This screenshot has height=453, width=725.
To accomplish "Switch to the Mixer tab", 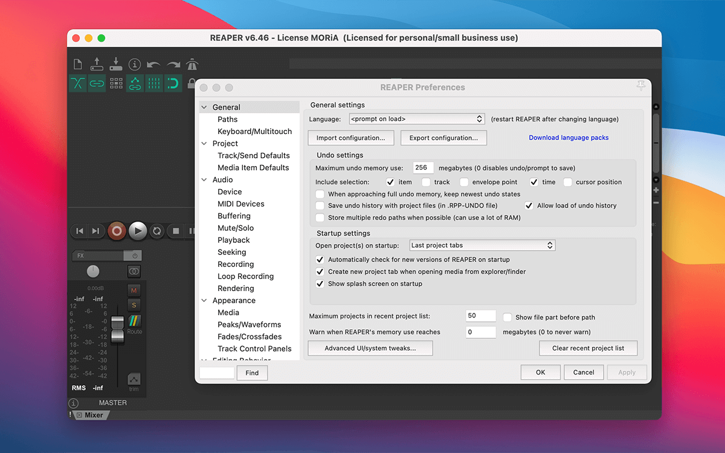I will (94, 415).
